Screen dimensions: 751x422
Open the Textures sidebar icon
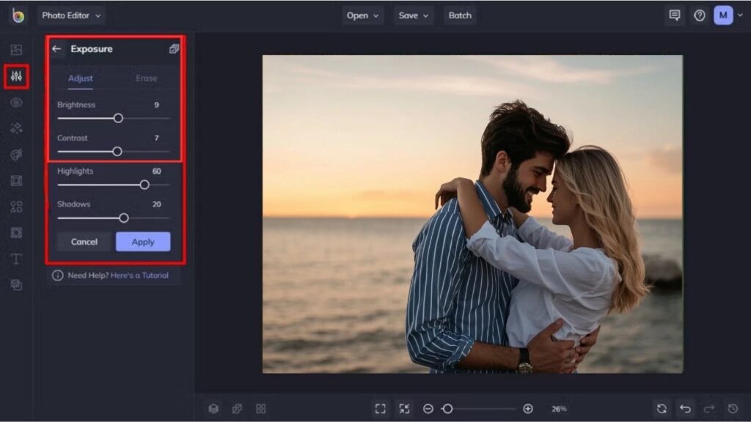point(16,285)
